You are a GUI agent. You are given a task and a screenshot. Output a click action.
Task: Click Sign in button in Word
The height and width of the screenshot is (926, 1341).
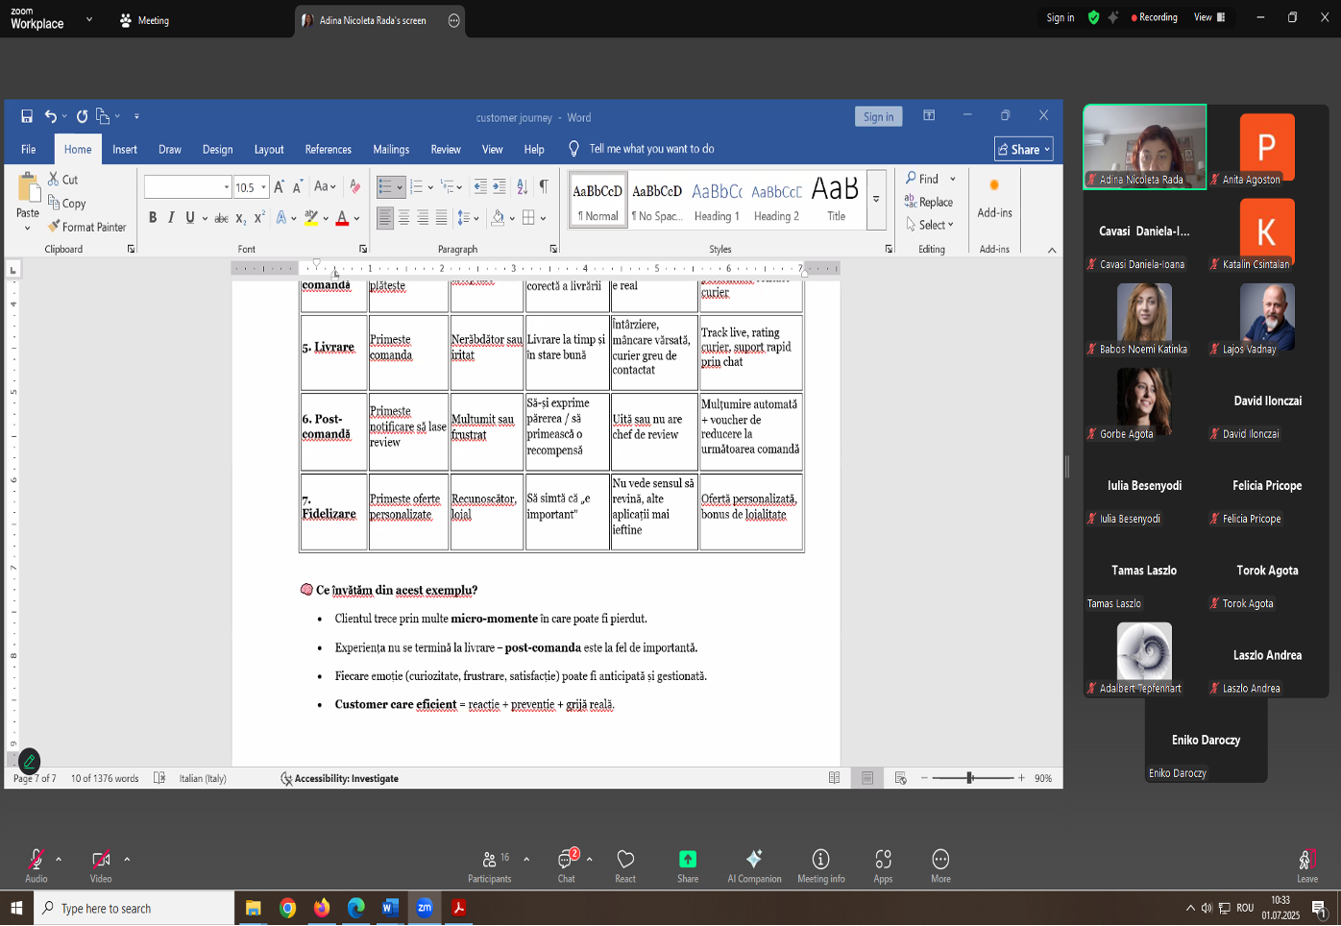coord(879,116)
